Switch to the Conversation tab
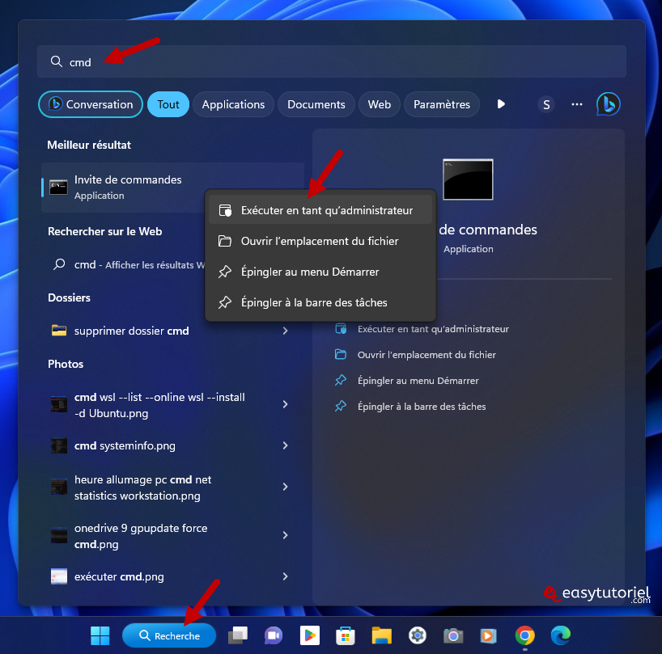 tap(91, 104)
